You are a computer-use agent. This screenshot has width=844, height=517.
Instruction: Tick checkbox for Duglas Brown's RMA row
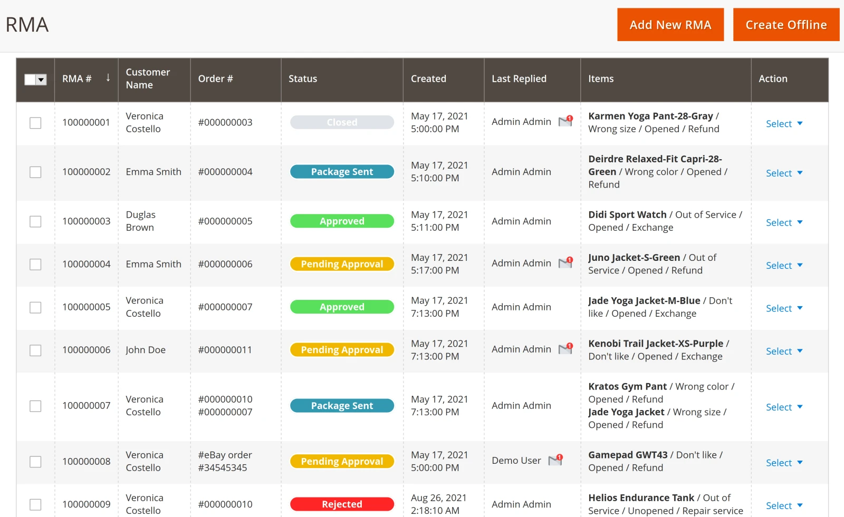coord(35,221)
